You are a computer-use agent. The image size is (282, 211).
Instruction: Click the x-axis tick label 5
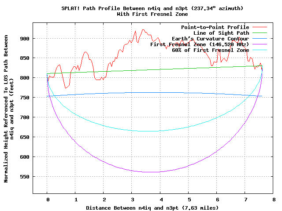(x=189, y=200)
